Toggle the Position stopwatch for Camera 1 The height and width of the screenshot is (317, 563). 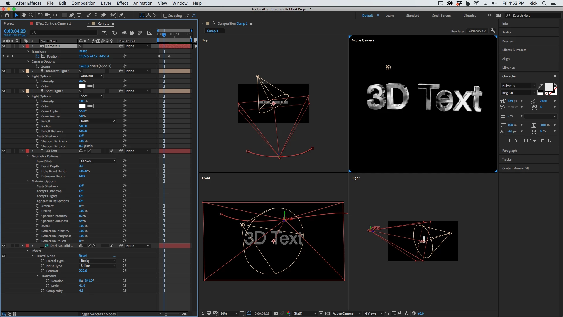coord(38,56)
